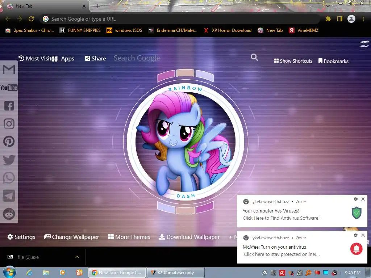The image size is (371, 278).
Task: Open the orange magnifier tray icon
Action: tap(308, 273)
